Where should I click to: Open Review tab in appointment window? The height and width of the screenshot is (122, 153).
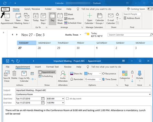(x=68, y=67)
